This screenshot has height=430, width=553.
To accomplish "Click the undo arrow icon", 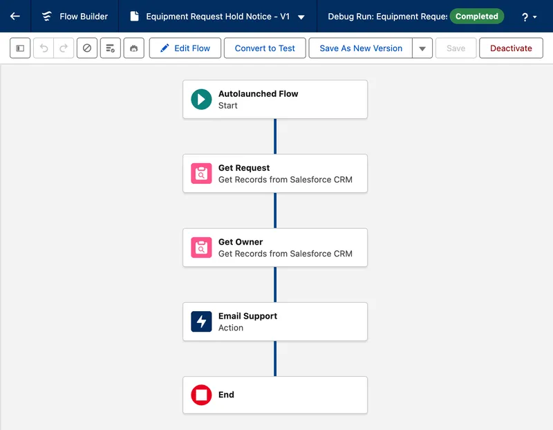I will click(x=44, y=48).
